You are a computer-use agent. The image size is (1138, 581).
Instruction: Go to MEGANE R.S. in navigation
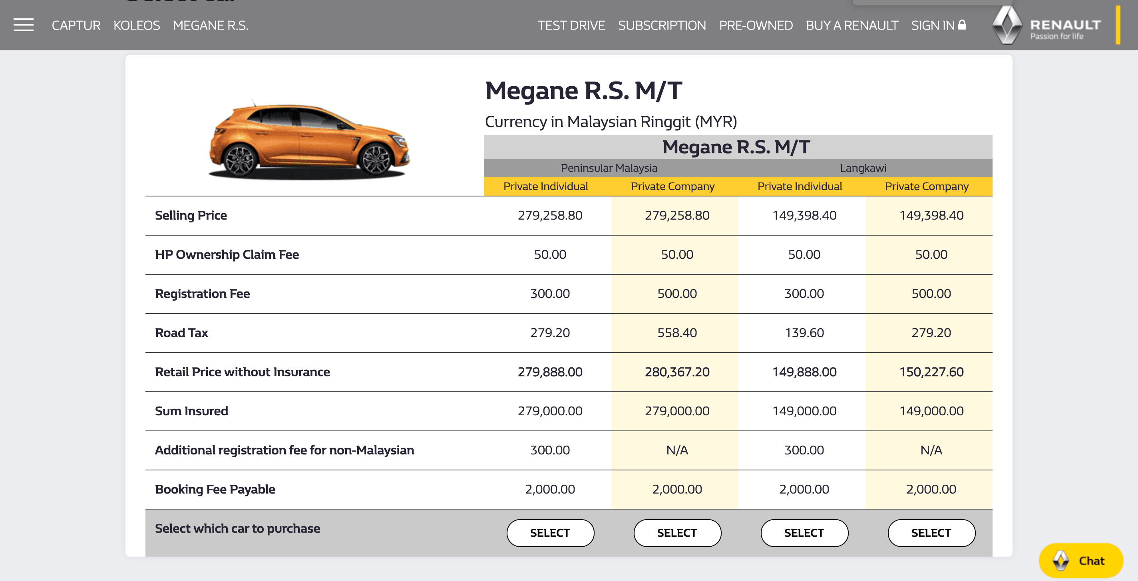tap(210, 26)
